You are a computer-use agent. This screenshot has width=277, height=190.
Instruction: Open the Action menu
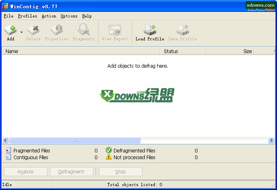49,16
